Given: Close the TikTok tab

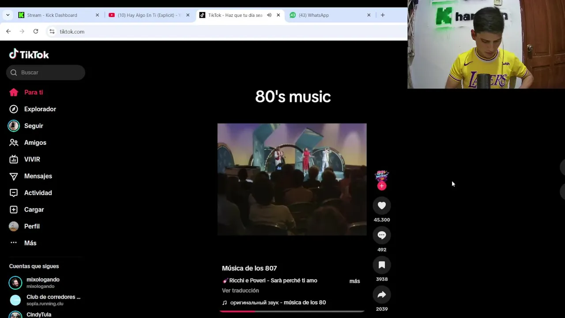Looking at the screenshot, I should tap(278, 15).
